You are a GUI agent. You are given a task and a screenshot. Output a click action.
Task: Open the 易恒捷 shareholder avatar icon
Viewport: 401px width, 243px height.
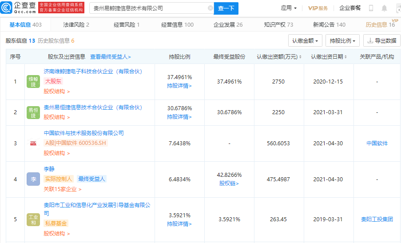33,112
